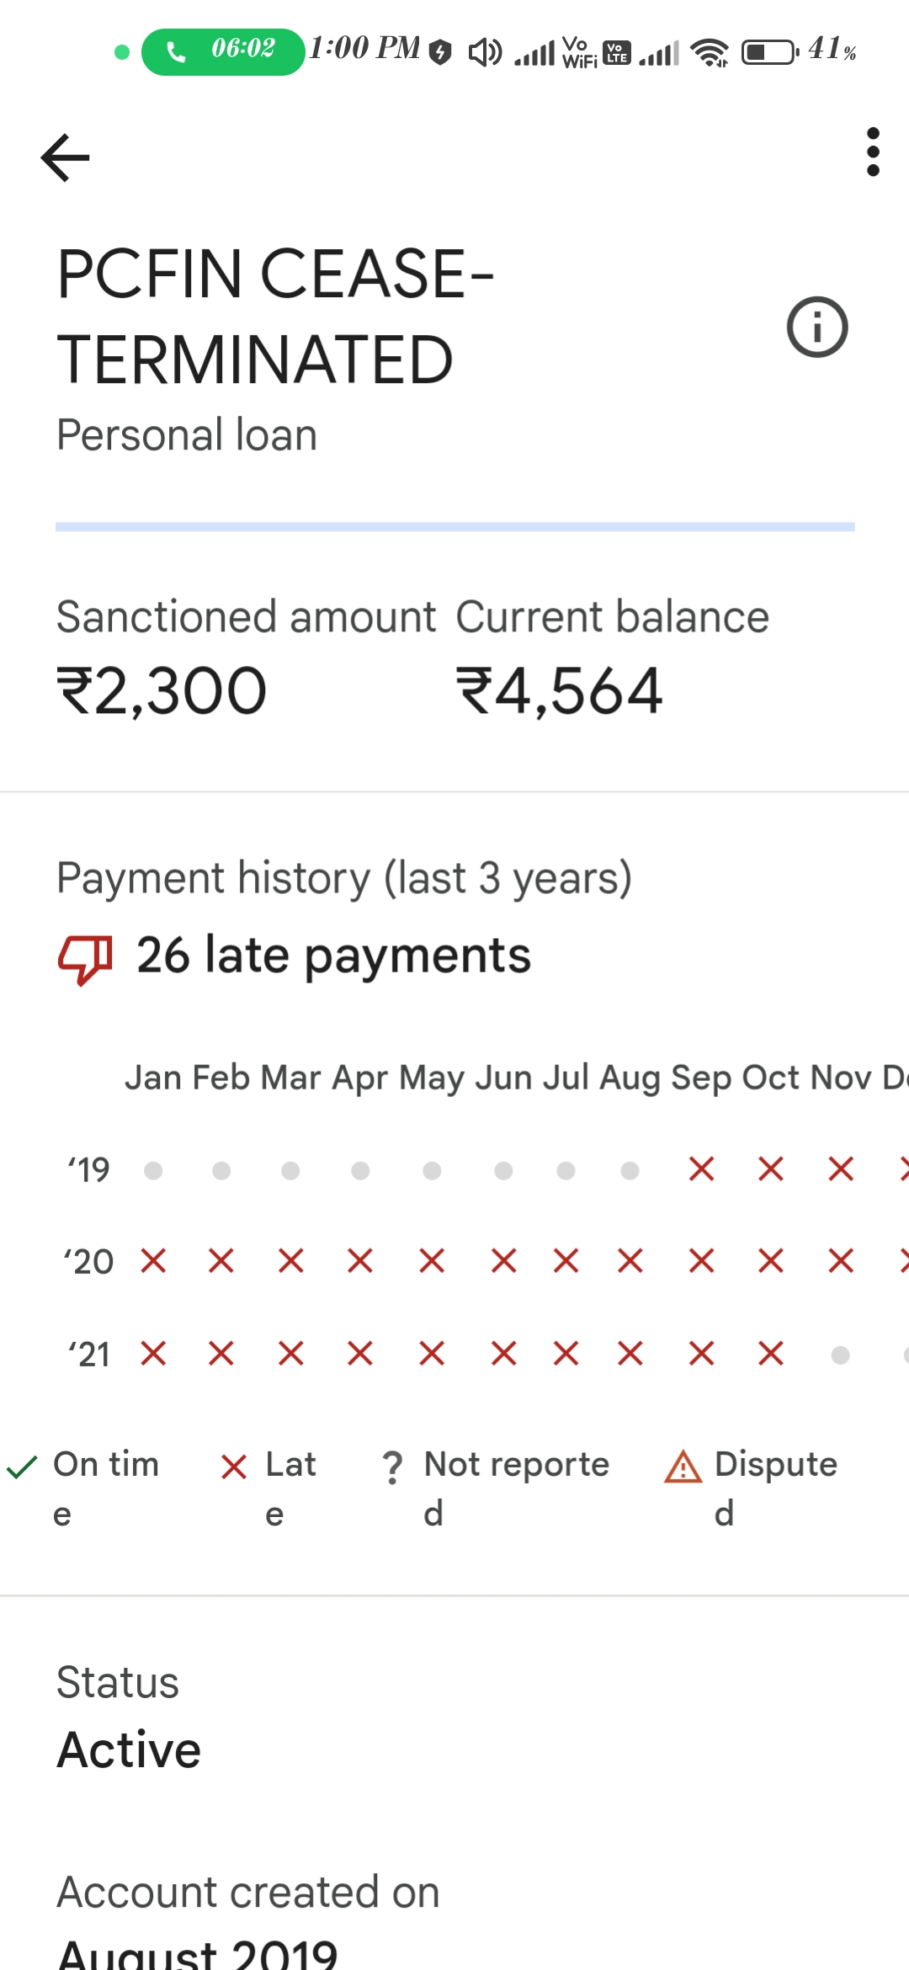The height and width of the screenshot is (1970, 909).
Task: Tap the red thumbs-down late payments icon
Action: pos(85,958)
